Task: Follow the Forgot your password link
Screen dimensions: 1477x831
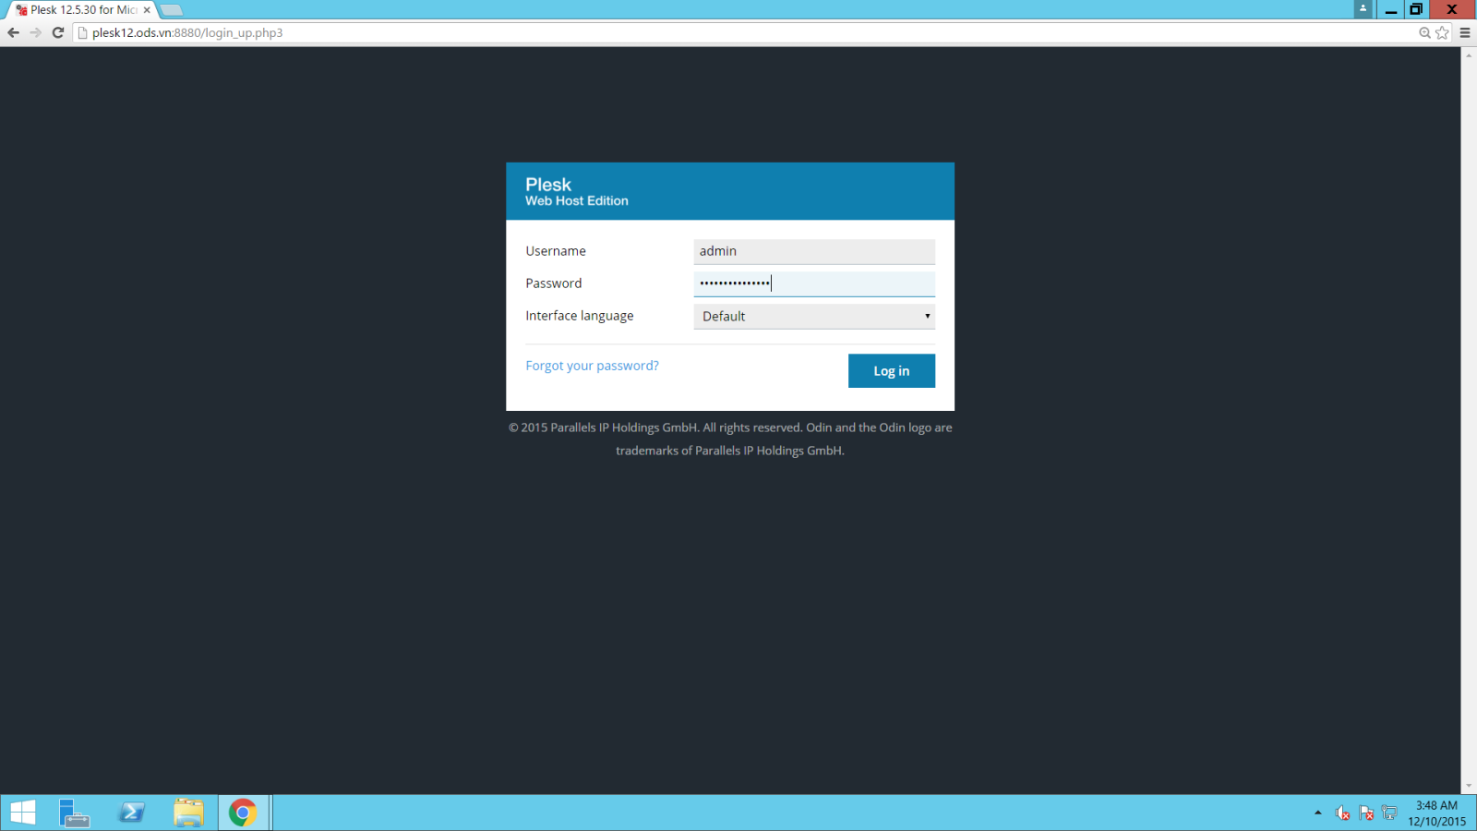Action: coord(592,366)
